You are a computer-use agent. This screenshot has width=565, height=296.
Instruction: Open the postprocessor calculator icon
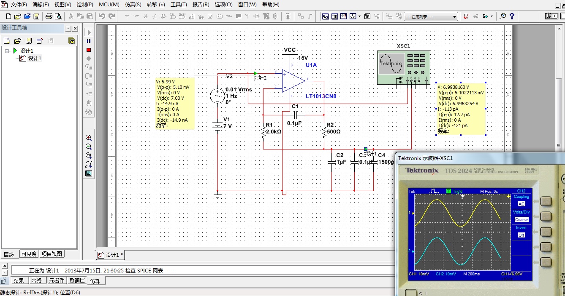(367, 16)
